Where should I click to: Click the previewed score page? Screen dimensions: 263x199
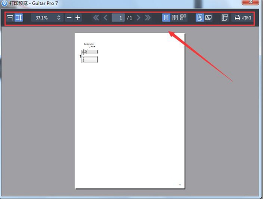(x=130, y=111)
